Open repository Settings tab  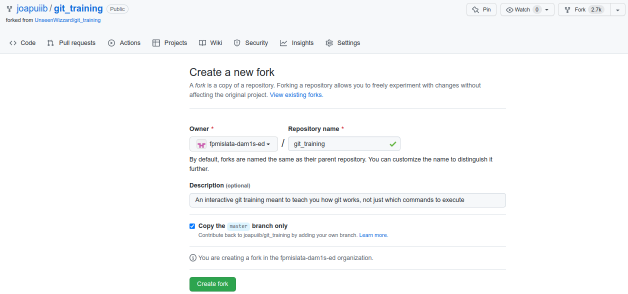343,43
